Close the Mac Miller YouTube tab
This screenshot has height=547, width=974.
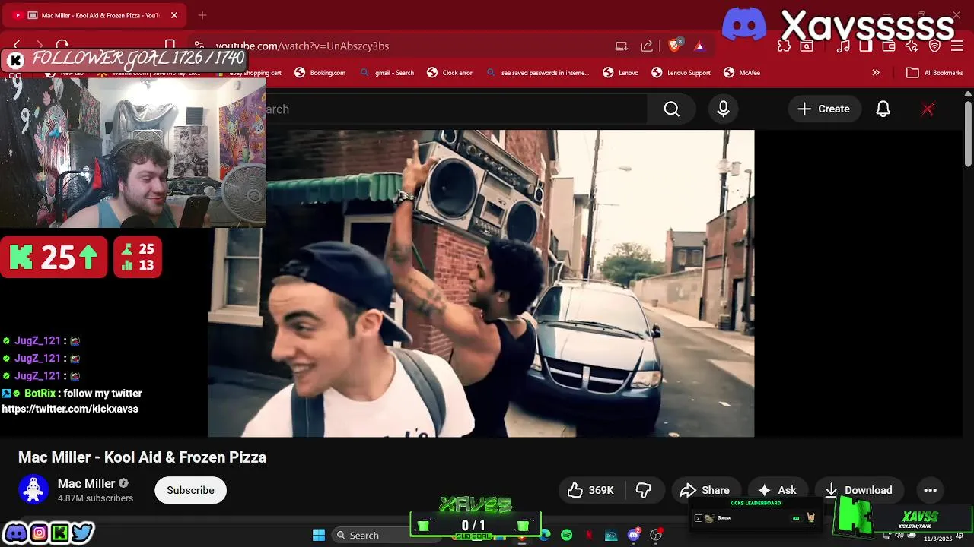pos(174,15)
